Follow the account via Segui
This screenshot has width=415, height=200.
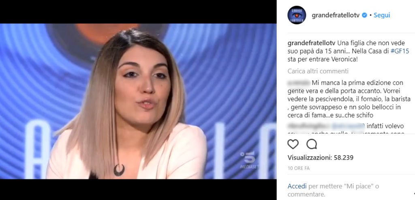382,15
